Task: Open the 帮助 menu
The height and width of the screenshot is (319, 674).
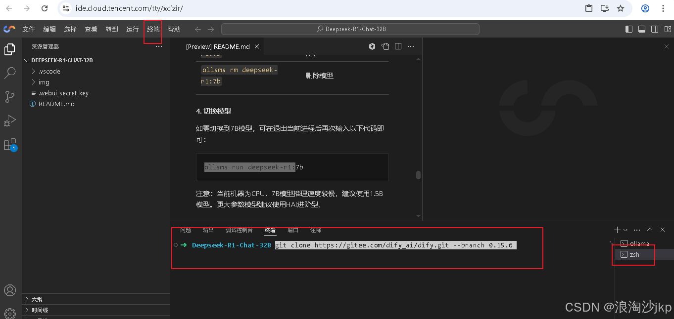Action: 174,29
